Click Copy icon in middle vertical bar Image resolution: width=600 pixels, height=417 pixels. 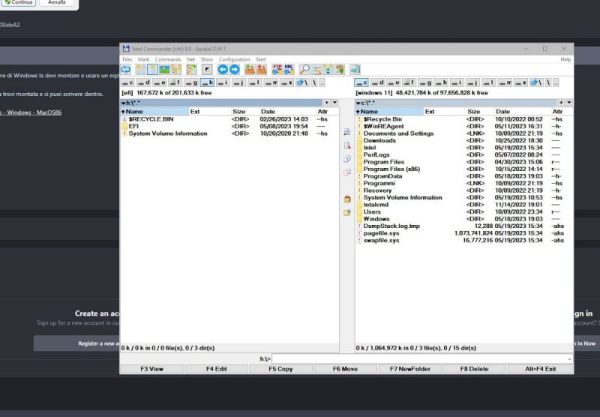(347, 159)
